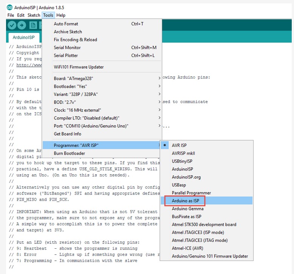Click the Arduino logo in the title bar

(x=9, y=8)
